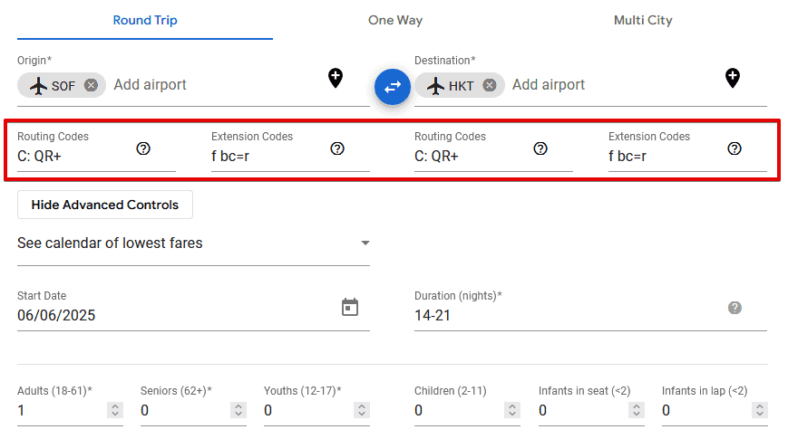This screenshot has height=439, width=788.
Task: Show help for destination Routing Codes
Action: [x=540, y=148]
